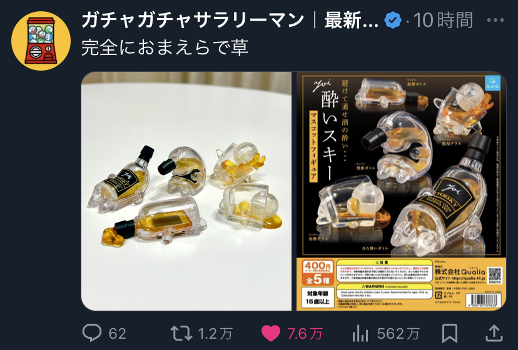Click the 1.2万 repost count

pos(215,334)
